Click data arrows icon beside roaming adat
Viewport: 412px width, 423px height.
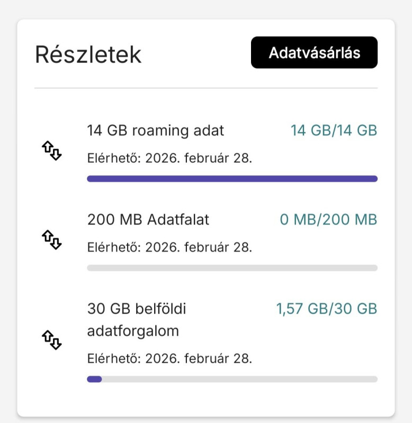pos(52,152)
